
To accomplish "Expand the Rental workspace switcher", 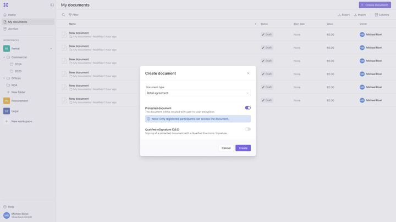I will (x=51, y=49).
